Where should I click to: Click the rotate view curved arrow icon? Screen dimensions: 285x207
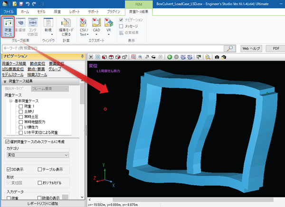(153, 57)
